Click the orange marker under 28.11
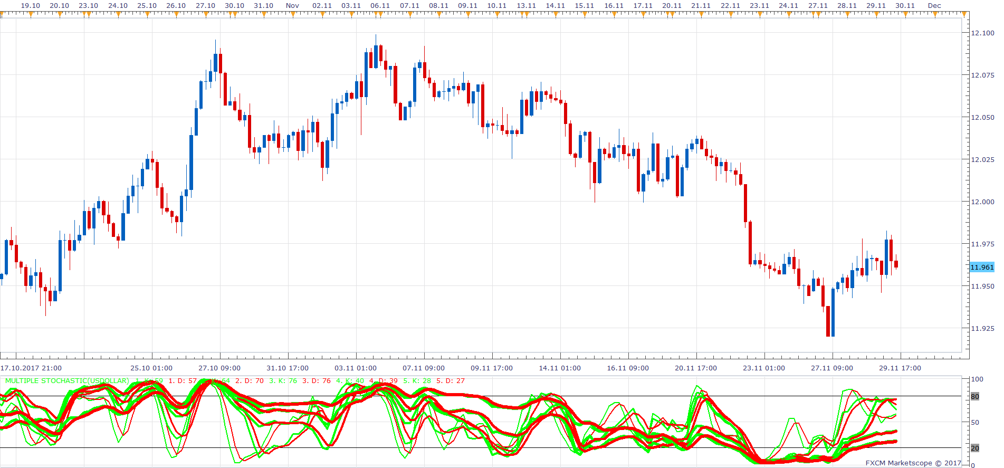Viewport: 1004px width, 468px height. (x=847, y=14)
